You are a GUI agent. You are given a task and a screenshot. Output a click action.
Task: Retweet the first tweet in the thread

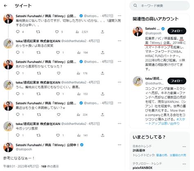click(38, 32)
